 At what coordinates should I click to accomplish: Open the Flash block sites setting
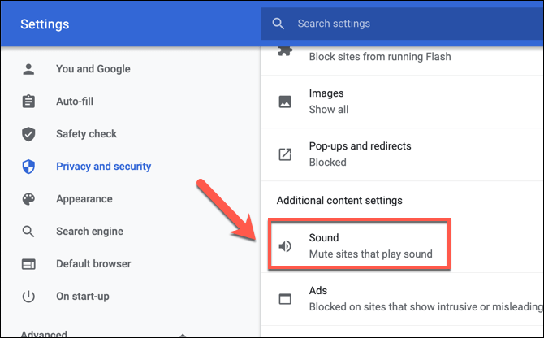point(379,57)
